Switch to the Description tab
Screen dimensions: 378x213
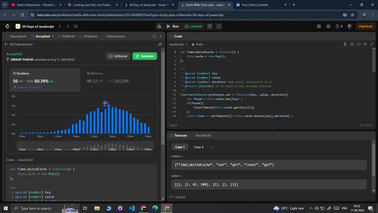[x=16, y=36]
